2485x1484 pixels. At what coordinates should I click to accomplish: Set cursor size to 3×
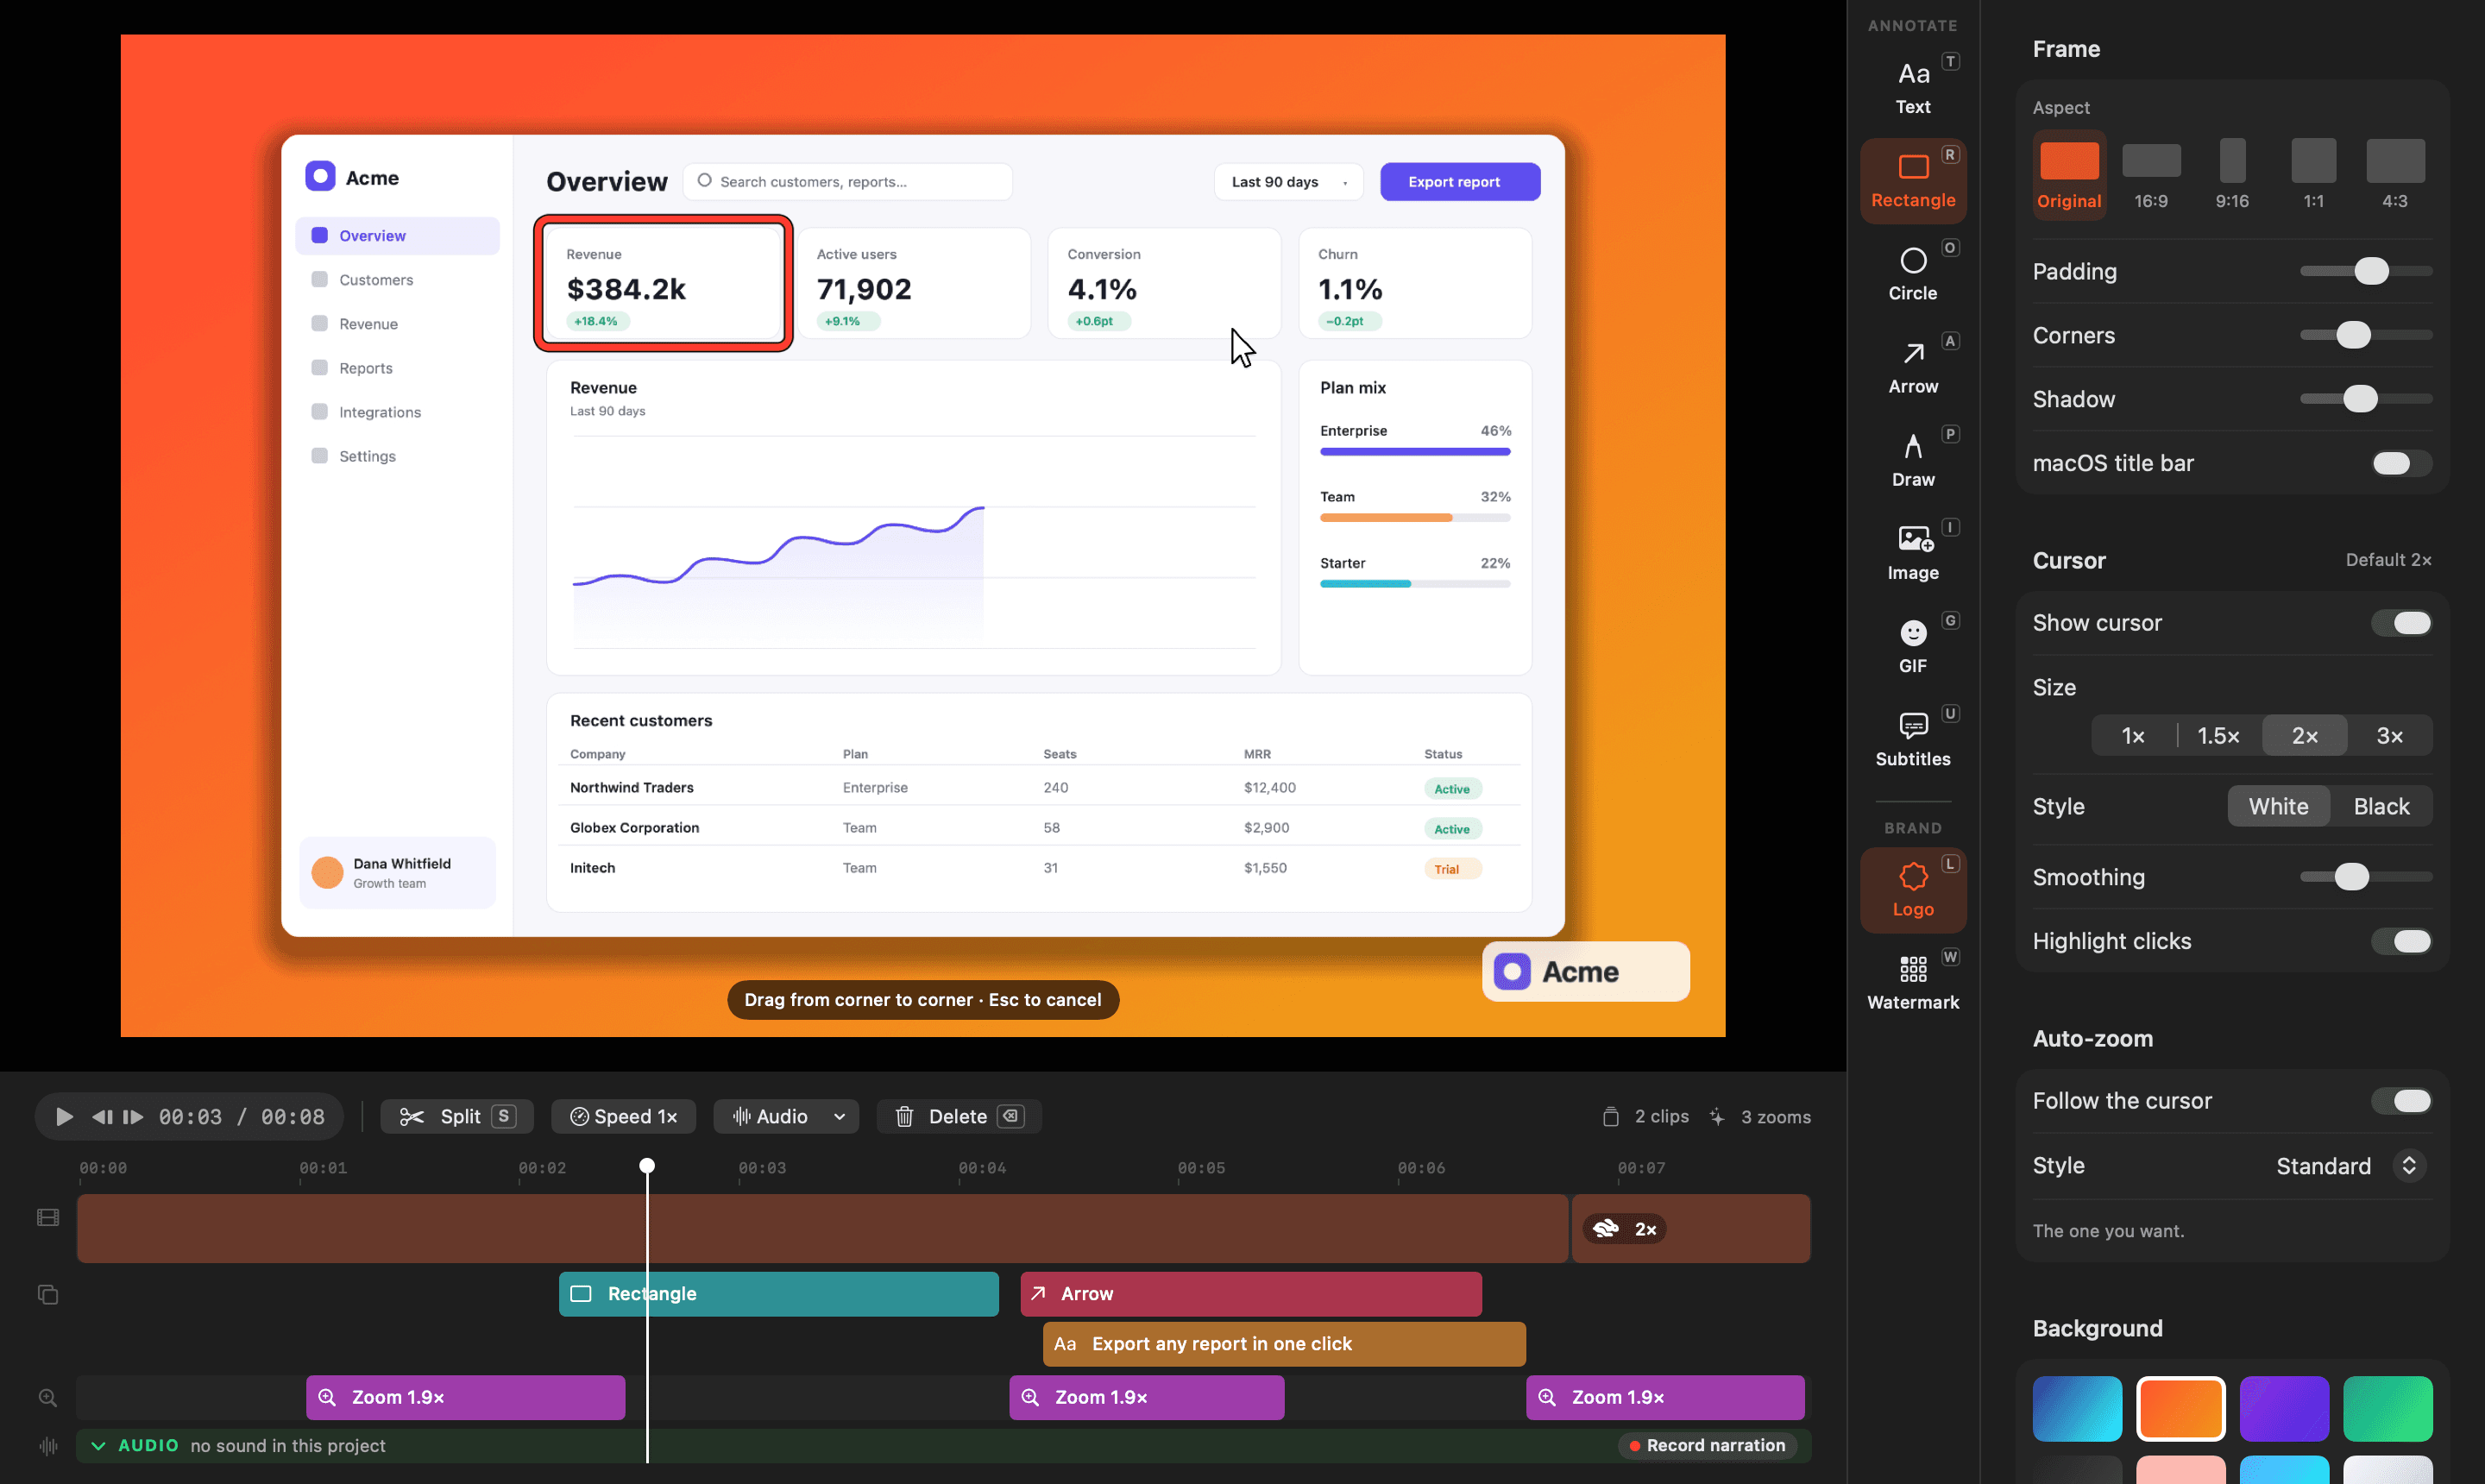(x=2389, y=736)
